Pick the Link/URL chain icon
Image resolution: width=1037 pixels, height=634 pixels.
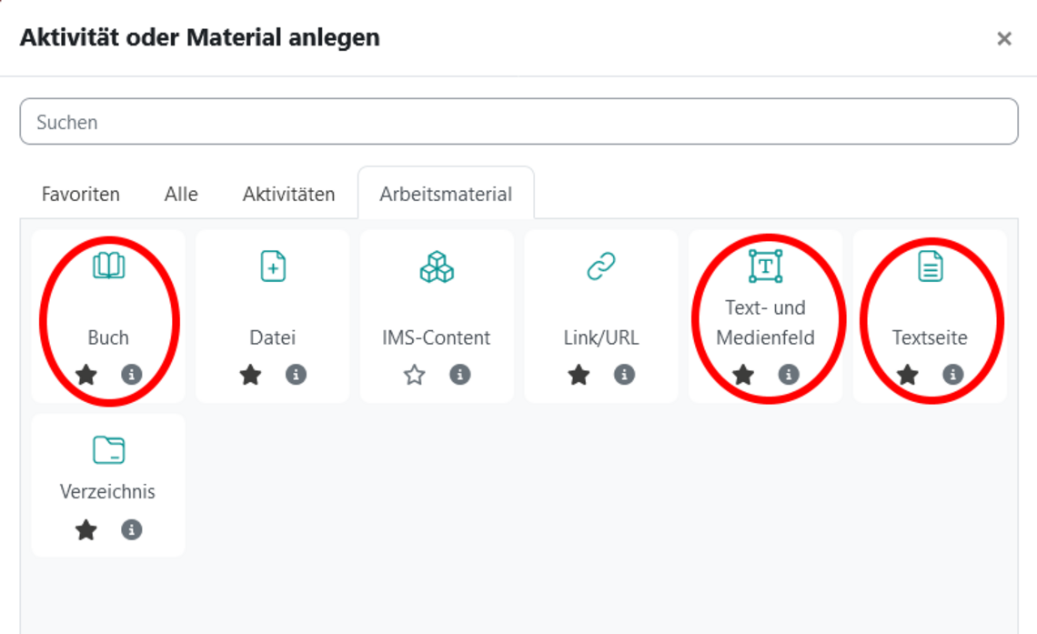coord(601,267)
